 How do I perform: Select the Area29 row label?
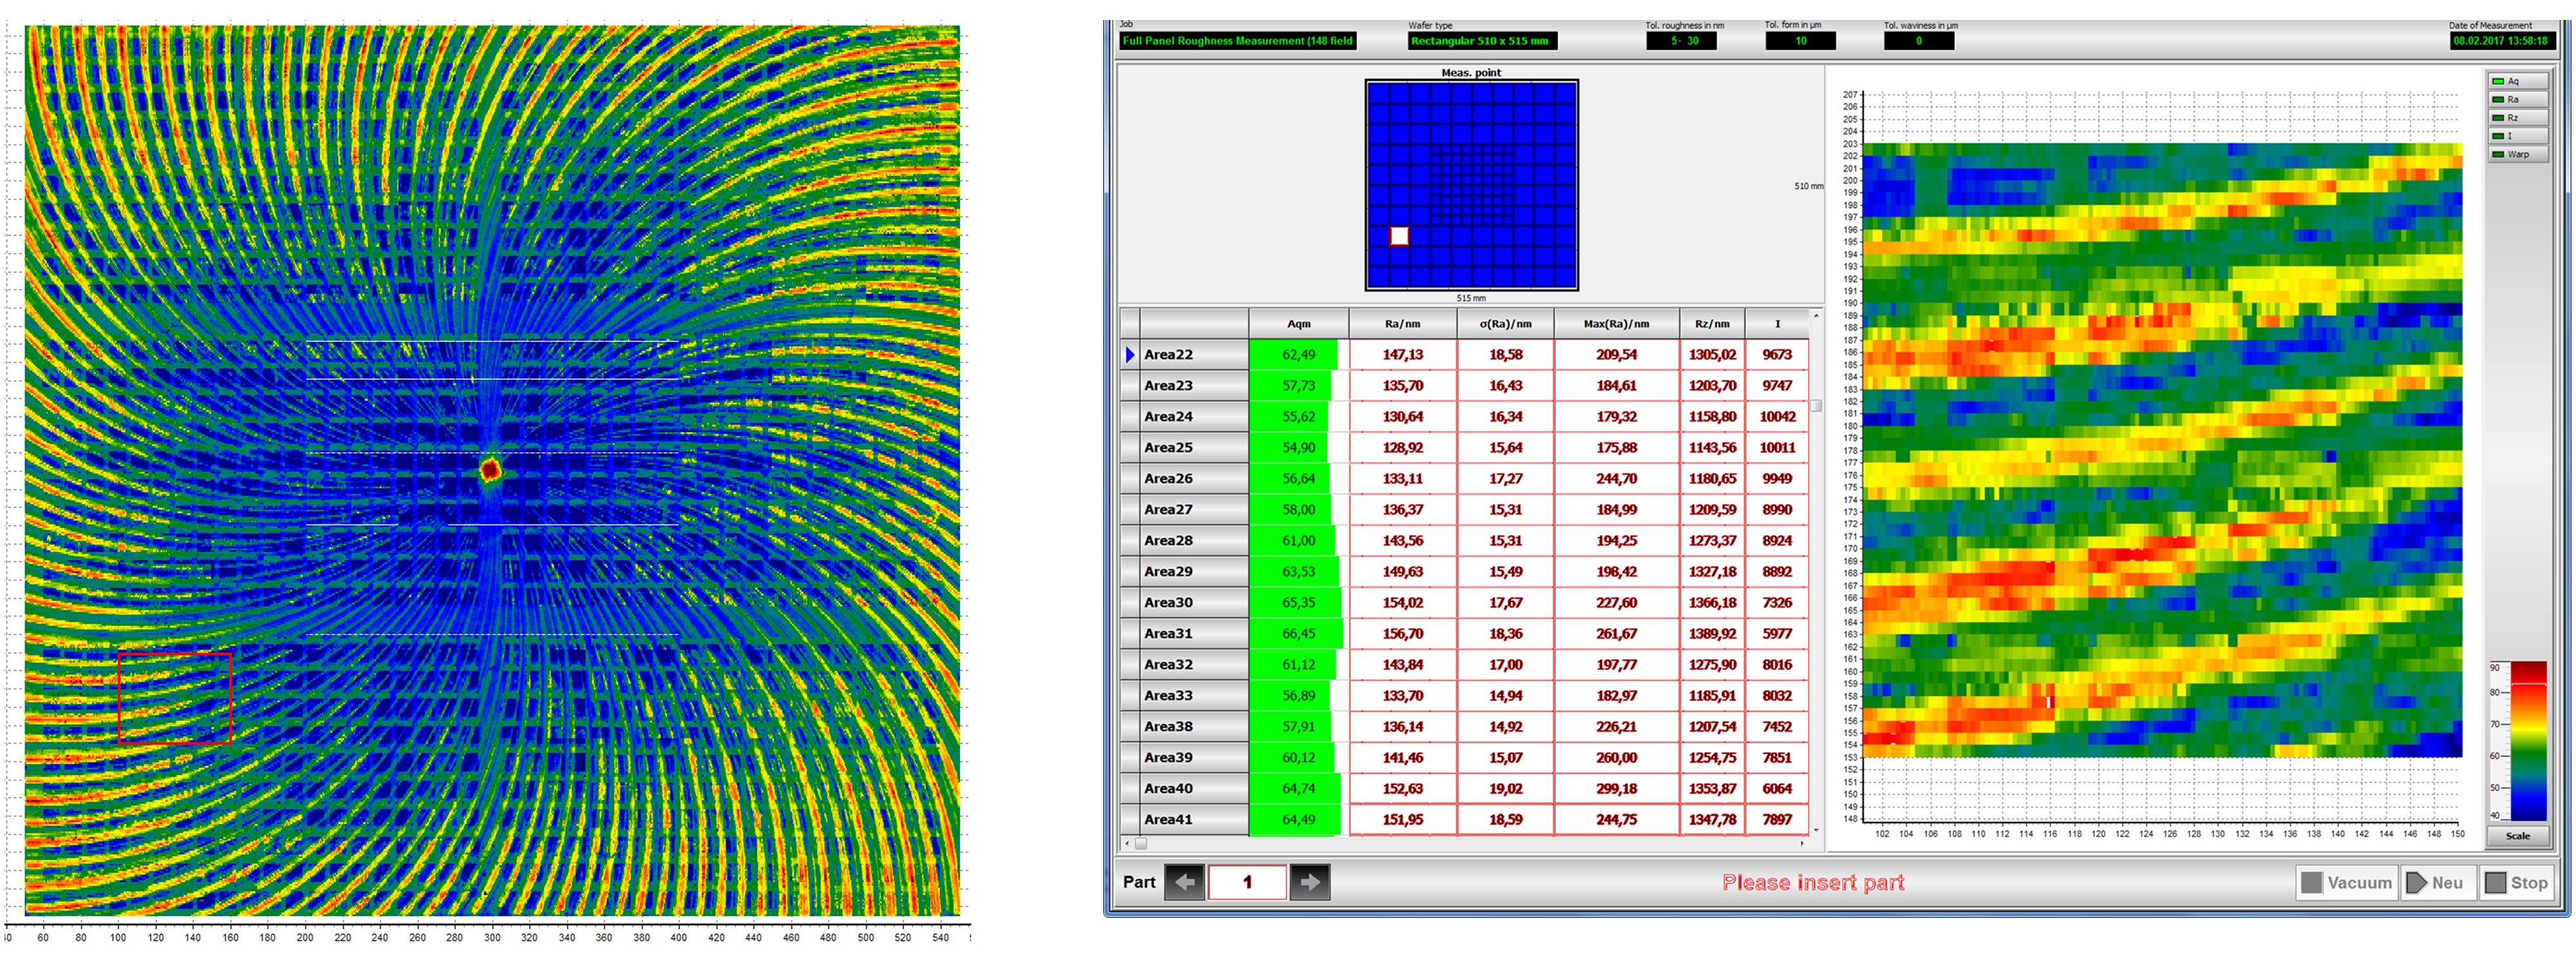[x=1194, y=572]
